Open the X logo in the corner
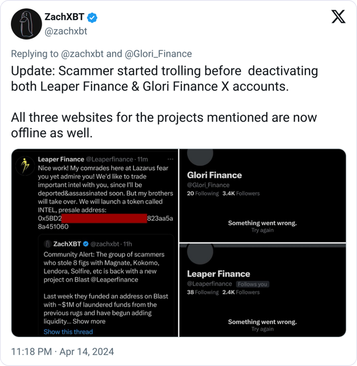The image size is (357, 366). pos(338,17)
